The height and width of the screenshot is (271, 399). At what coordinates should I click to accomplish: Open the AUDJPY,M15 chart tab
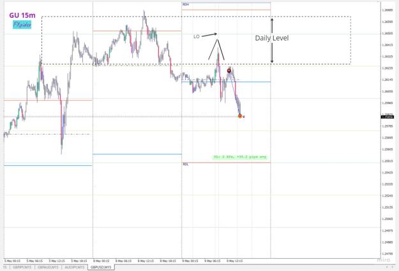click(x=74, y=267)
